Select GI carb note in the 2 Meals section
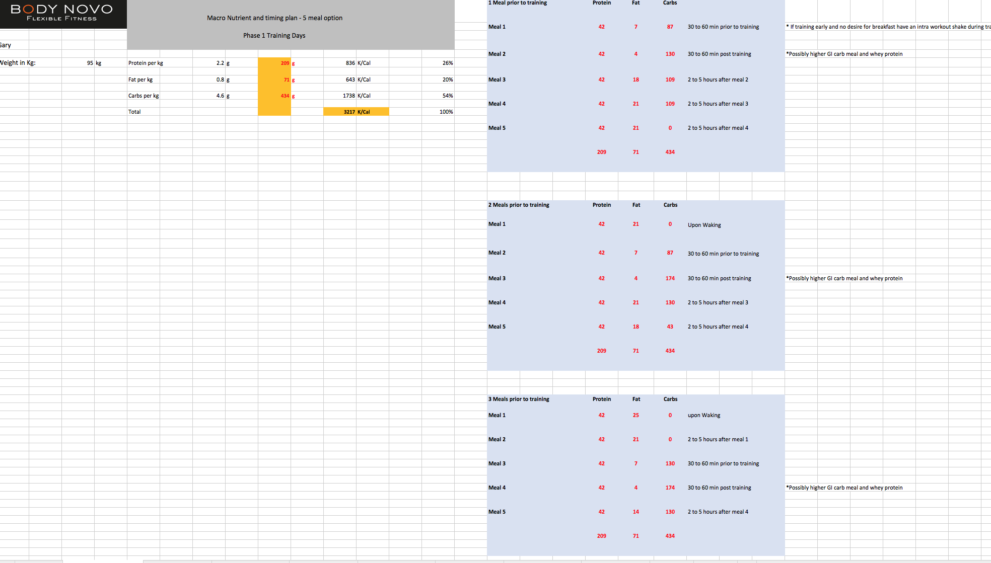 tap(844, 278)
